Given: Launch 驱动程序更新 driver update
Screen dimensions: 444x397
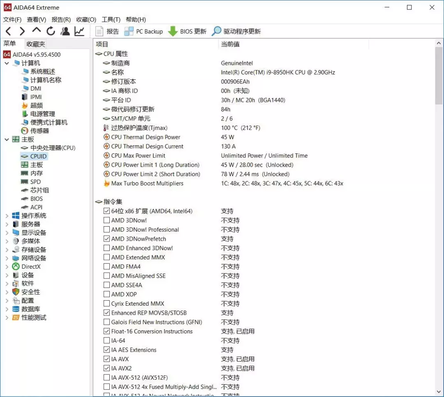Looking at the screenshot, I should tap(236, 31).
